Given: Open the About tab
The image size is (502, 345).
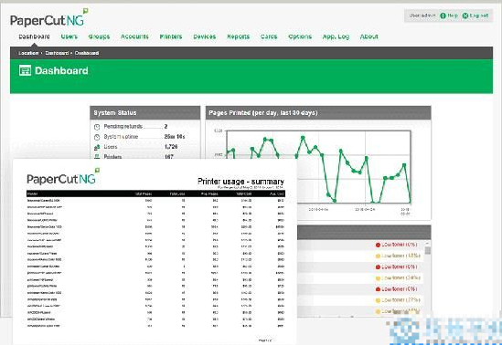Looking at the screenshot, I should (368, 37).
